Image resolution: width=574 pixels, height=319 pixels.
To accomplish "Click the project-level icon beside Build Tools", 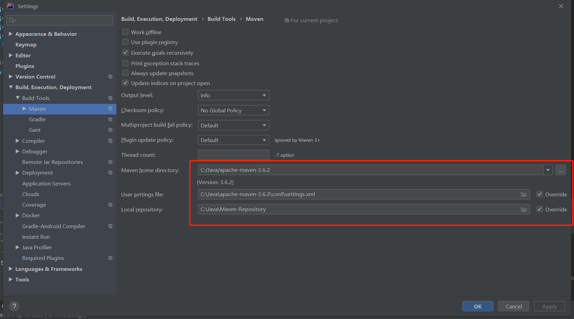I will click(110, 98).
